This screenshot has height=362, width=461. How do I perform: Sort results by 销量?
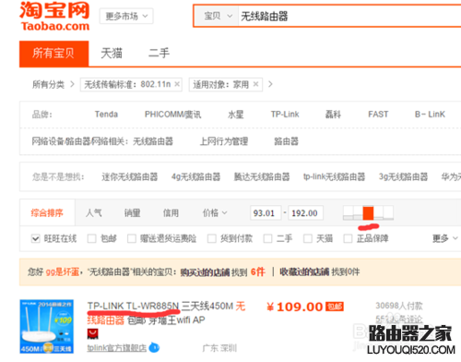click(133, 212)
